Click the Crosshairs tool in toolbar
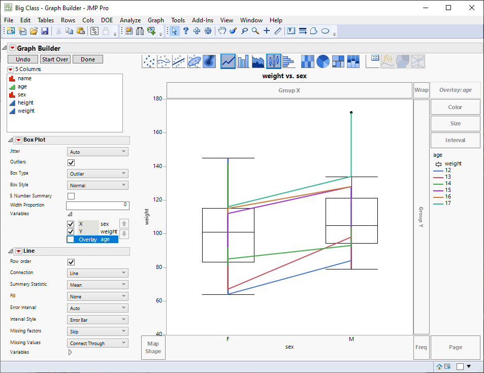Viewport: 484px width, 373px height. (x=267, y=31)
